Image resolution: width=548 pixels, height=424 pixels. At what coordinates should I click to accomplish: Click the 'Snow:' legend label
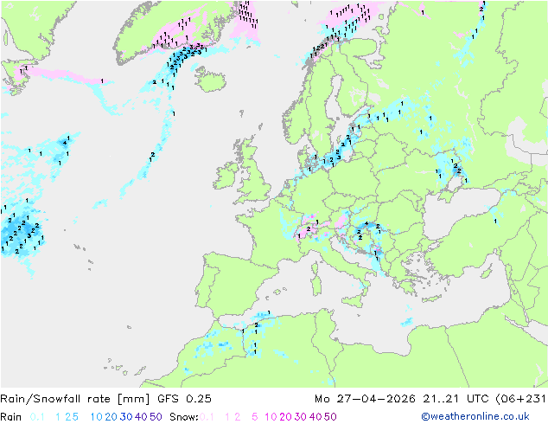[x=184, y=417]
